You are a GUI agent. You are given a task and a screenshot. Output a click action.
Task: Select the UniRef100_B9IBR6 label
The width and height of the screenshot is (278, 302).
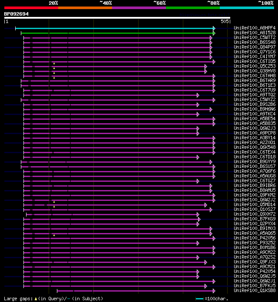click(255, 185)
